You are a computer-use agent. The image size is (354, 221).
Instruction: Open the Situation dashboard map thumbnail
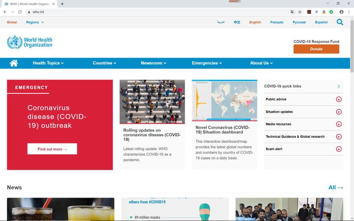[x=224, y=100]
